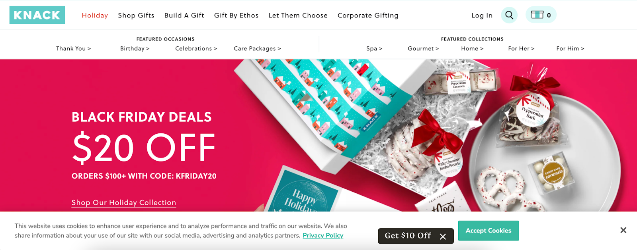Dismiss the Get $10 Off popup X
This screenshot has height=250, width=637.
pyautogui.click(x=443, y=237)
